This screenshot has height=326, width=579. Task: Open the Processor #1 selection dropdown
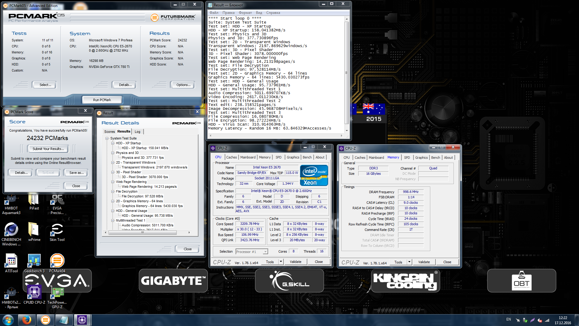click(x=252, y=252)
